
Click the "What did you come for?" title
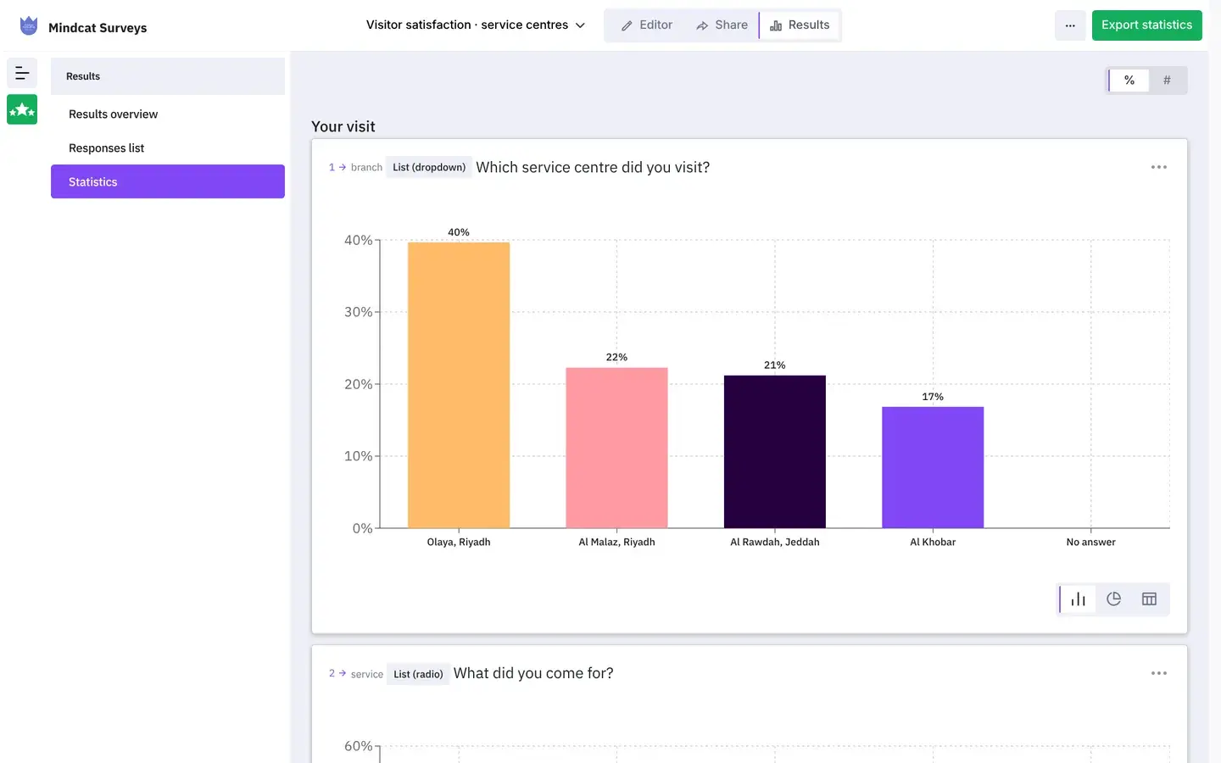533,673
